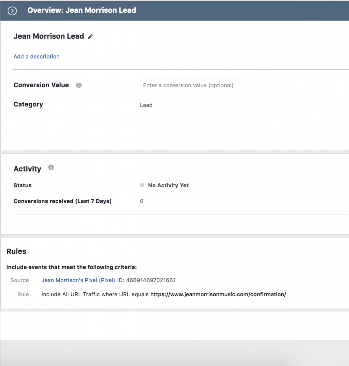
Task: Click the Overview: Jean Morrison Lead header title
Action: tap(82, 10)
